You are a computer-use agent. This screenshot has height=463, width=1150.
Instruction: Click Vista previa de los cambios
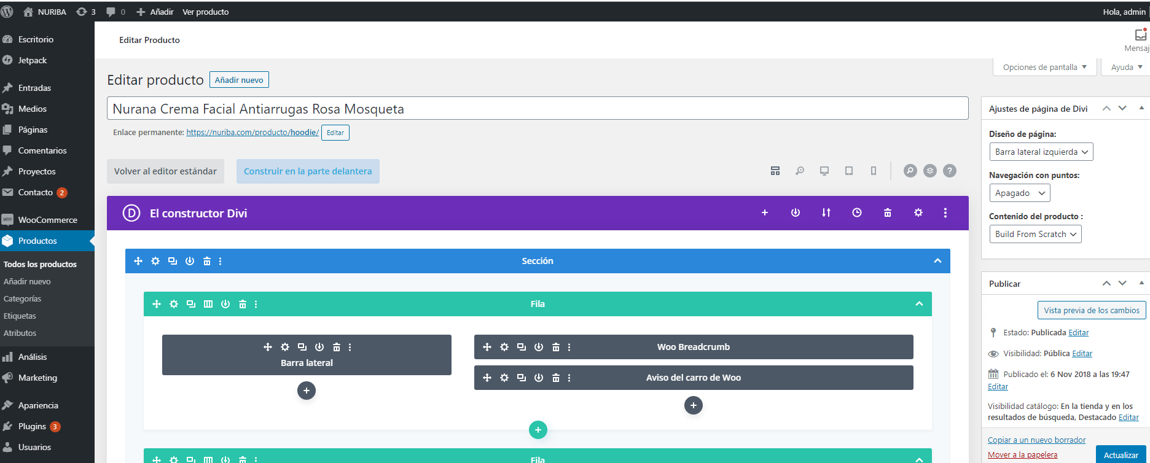click(1092, 310)
